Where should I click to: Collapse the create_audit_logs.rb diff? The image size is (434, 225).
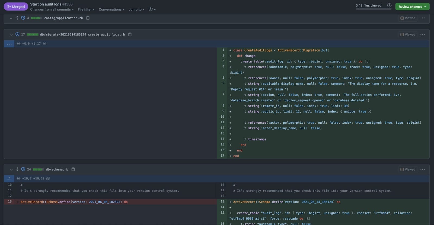point(11,35)
